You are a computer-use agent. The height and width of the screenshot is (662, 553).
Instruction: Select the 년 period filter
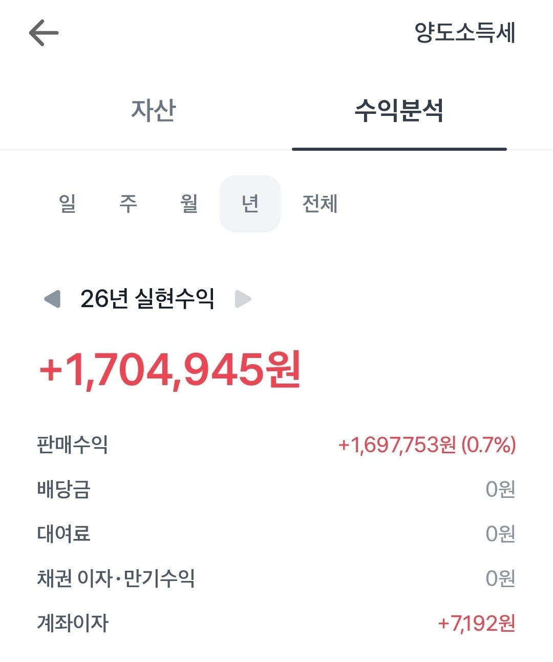[250, 204]
